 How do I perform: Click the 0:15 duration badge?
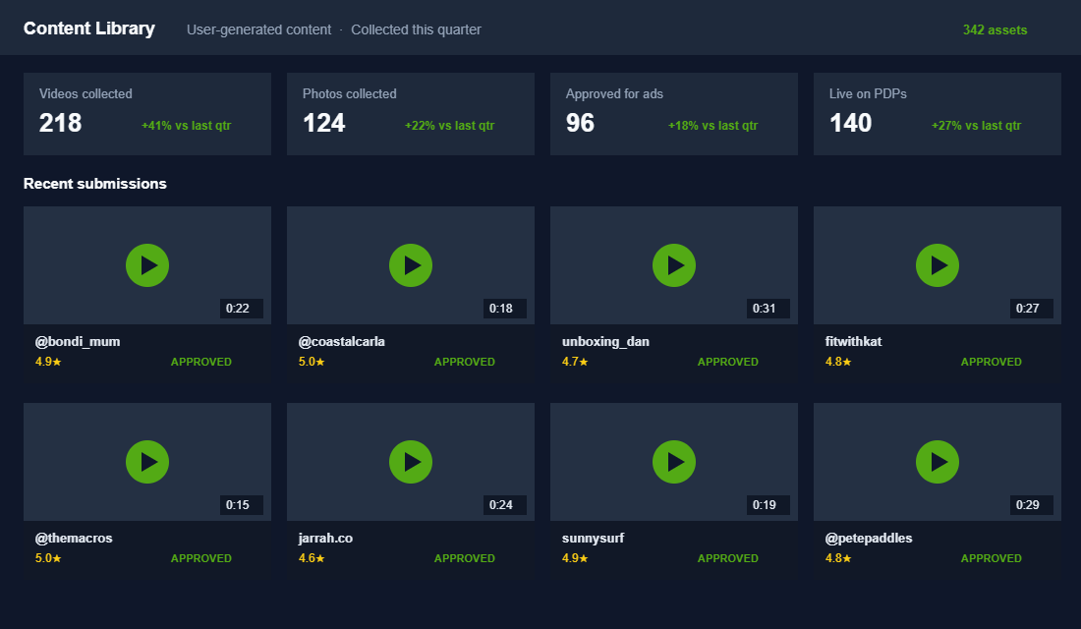coord(242,505)
